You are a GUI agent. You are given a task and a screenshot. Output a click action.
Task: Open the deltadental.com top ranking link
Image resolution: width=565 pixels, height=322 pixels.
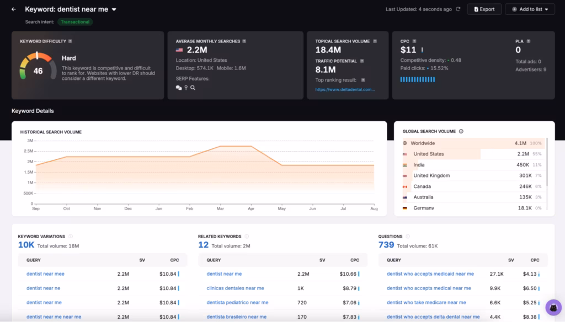pos(344,89)
